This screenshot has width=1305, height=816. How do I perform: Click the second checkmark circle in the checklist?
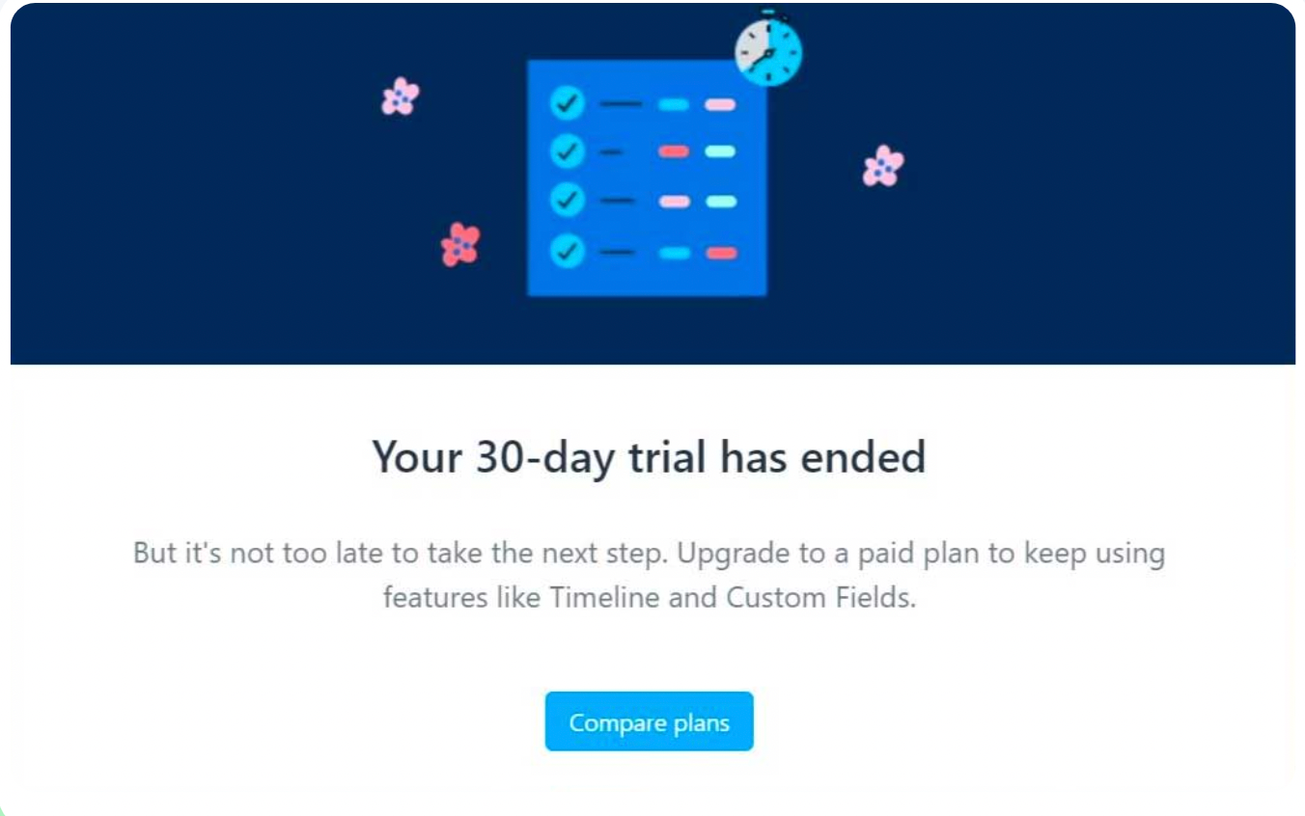(567, 151)
